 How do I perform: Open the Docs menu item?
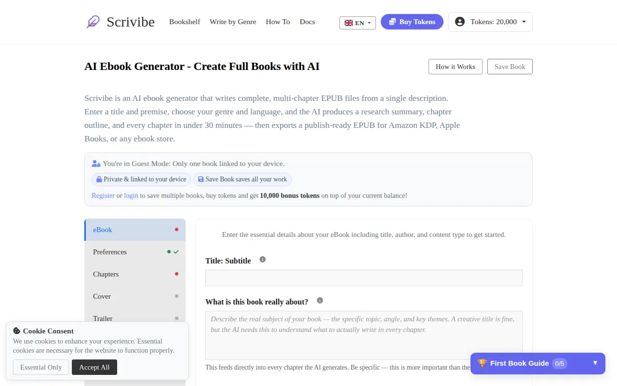point(308,22)
